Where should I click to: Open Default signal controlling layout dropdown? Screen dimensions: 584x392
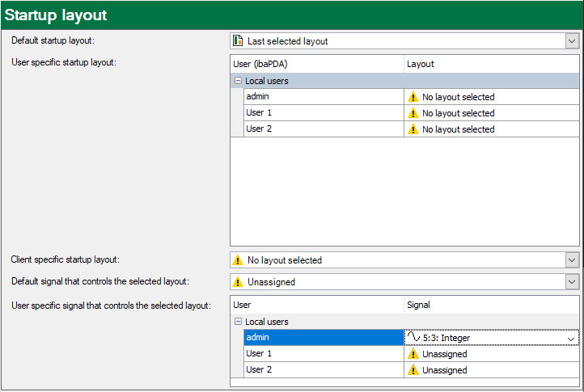click(x=572, y=282)
